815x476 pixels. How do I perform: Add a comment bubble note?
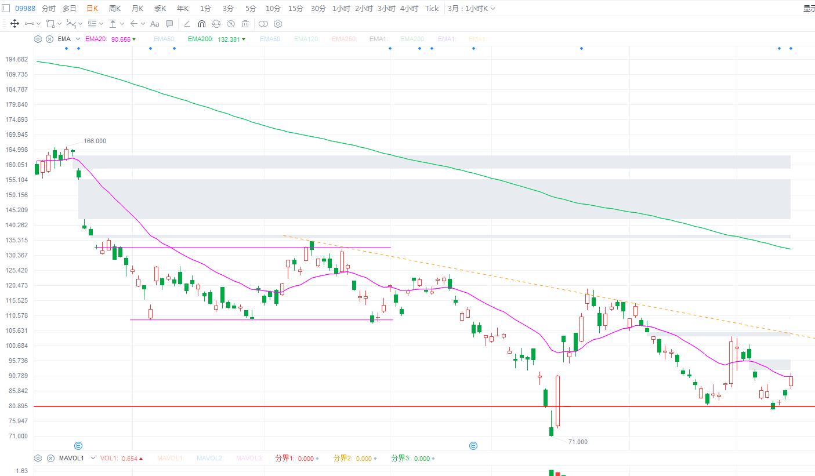coord(169,24)
